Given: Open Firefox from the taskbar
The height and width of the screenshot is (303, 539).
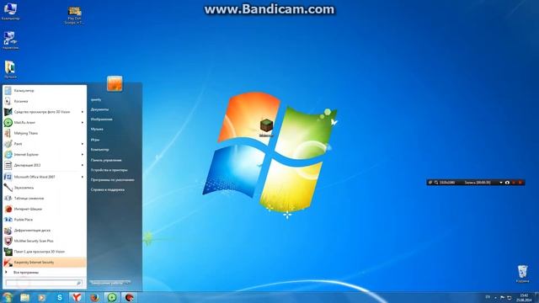Looking at the screenshot, I should [x=94, y=297].
